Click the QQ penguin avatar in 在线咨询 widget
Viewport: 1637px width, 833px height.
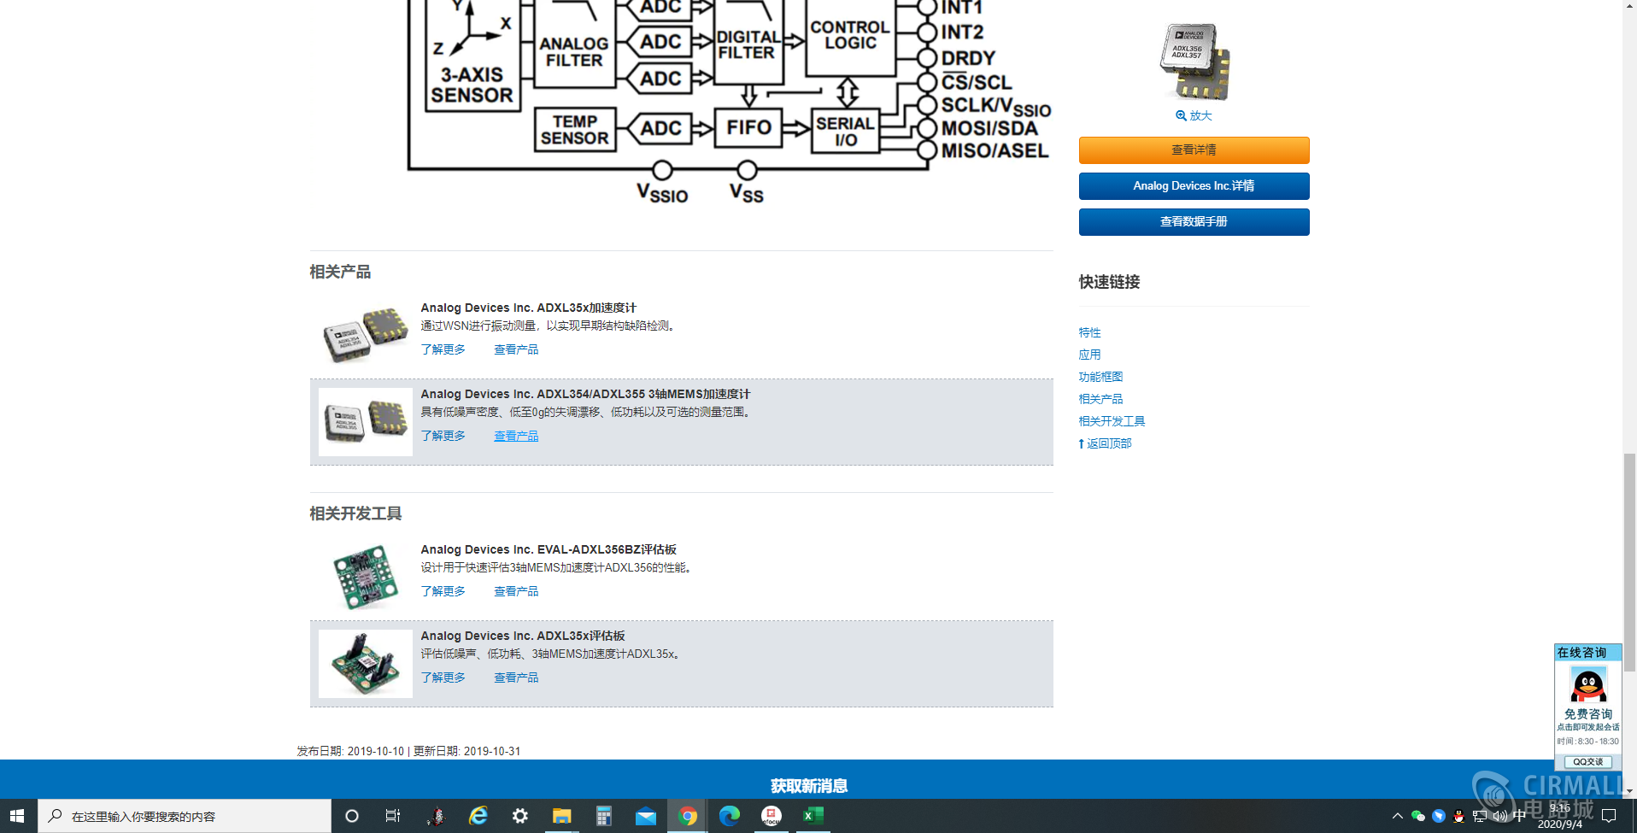point(1588,684)
